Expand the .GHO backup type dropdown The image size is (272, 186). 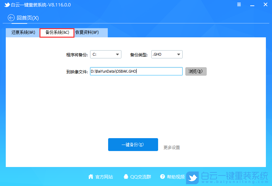[x=167, y=54]
